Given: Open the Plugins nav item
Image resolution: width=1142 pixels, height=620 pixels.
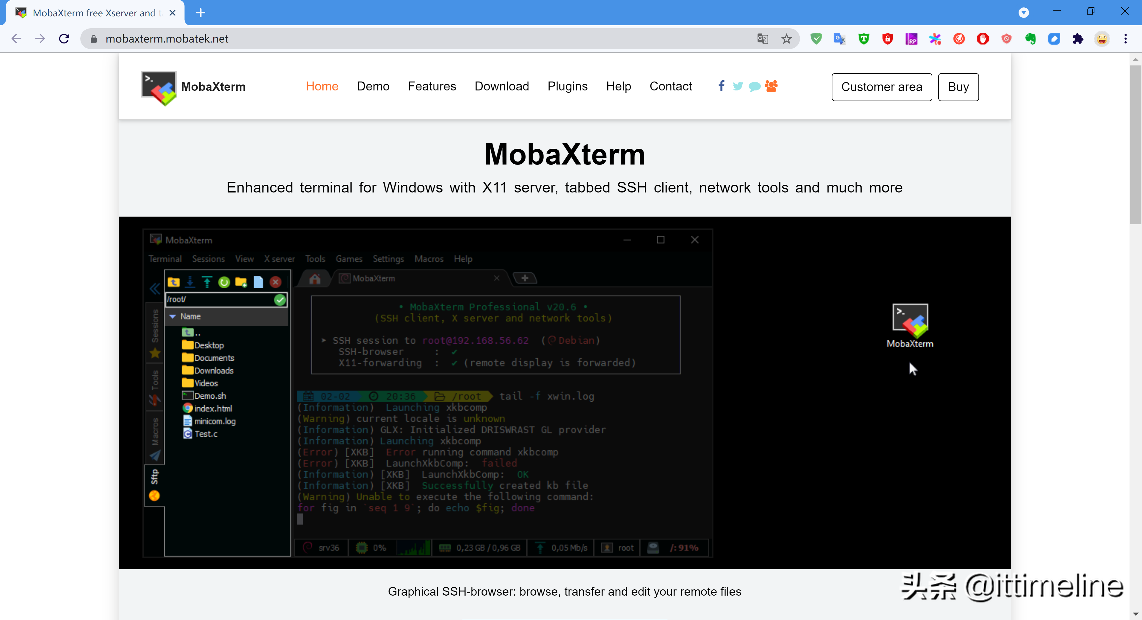Looking at the screenshot, I should 567,87.
